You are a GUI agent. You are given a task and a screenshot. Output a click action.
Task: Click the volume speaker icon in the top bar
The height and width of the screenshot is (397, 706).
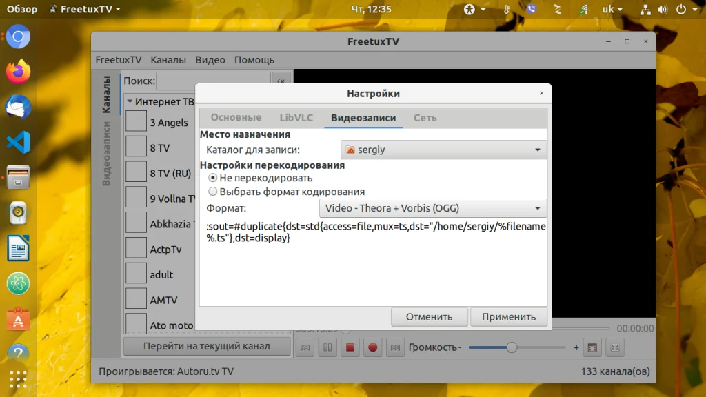(x=663, y=9)
